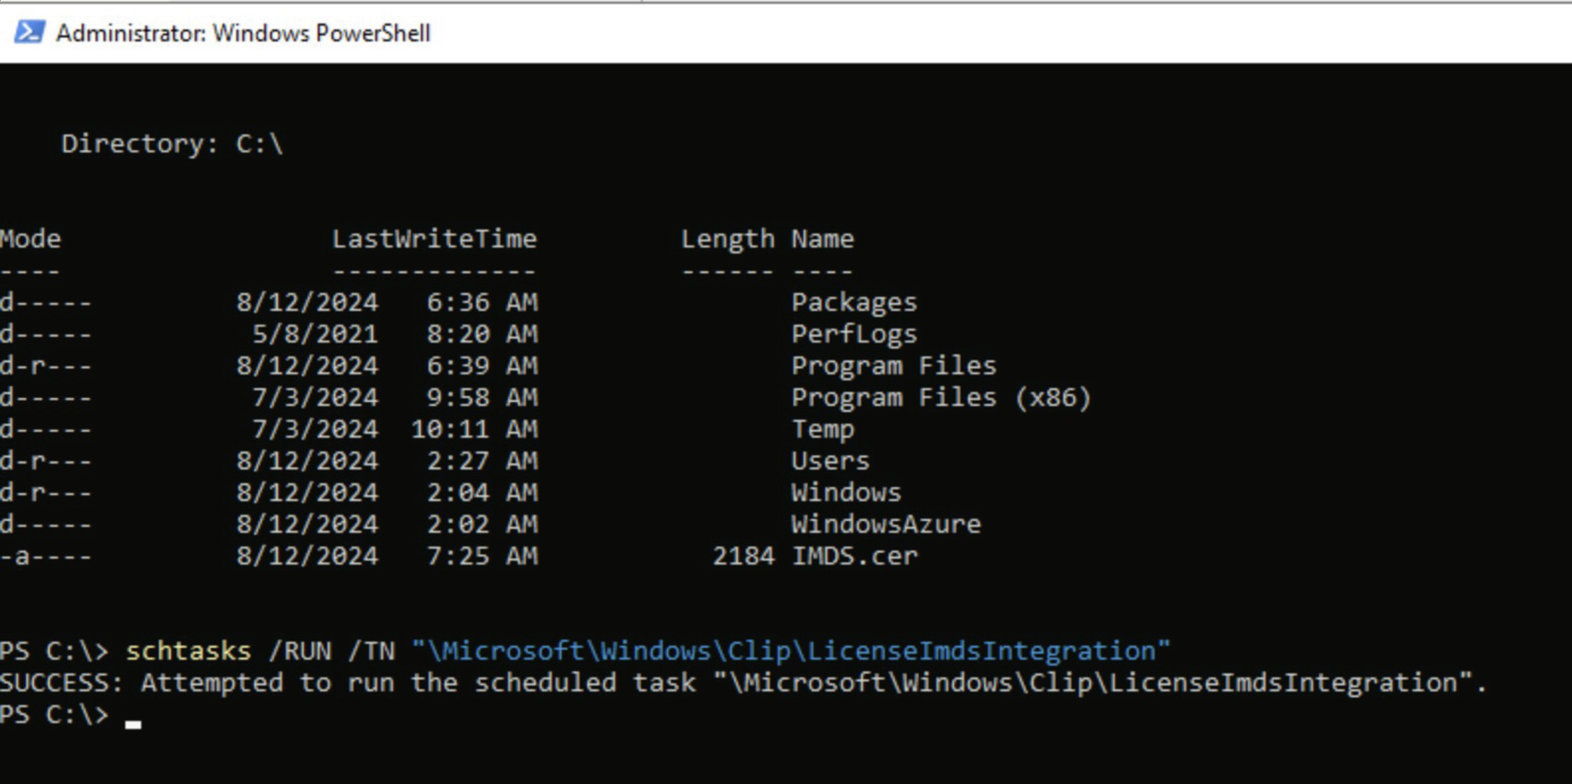Click the Packages directory name

tap(854, 302)
